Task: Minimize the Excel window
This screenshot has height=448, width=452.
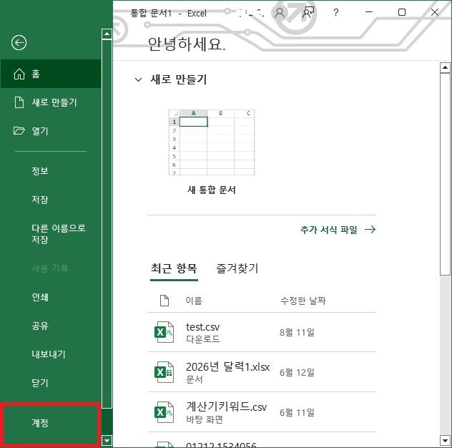Action: 369,12
